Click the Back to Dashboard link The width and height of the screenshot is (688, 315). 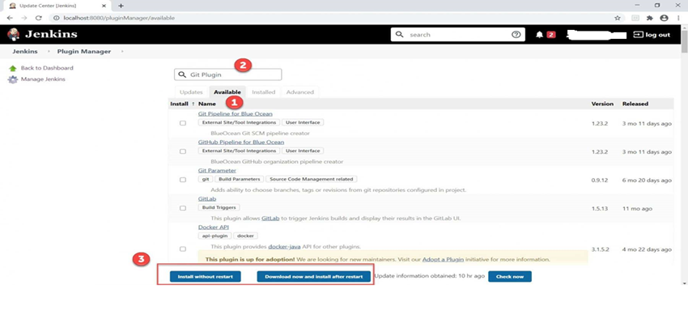tap(47, 68)
